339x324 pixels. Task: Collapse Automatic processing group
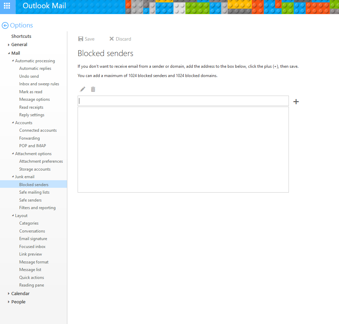[x=13, y=61]
